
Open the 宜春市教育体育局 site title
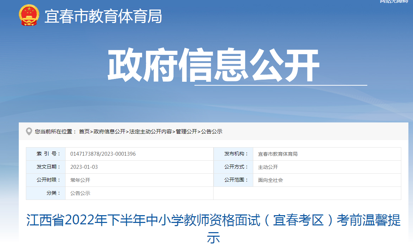point(103,16)
